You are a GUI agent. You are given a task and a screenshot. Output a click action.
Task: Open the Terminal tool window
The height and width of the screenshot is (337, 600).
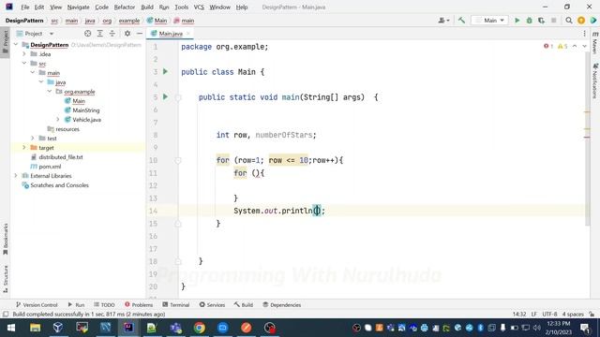[176, 304]
